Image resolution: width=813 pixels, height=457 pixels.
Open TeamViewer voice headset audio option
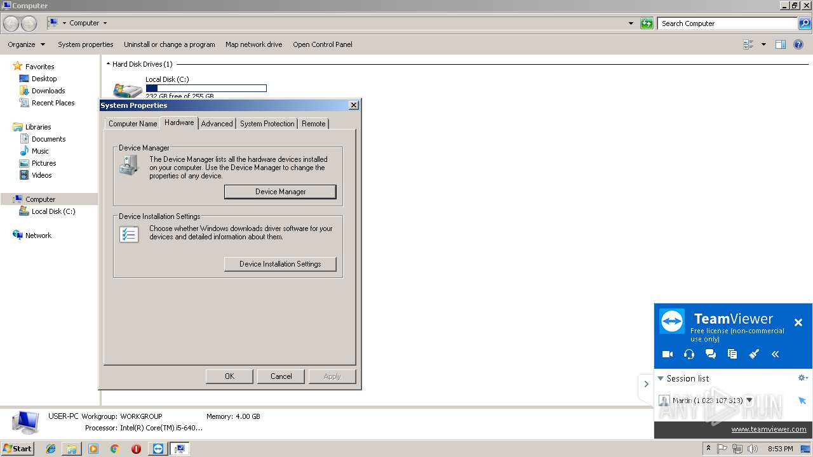click(x=689, y=354)
